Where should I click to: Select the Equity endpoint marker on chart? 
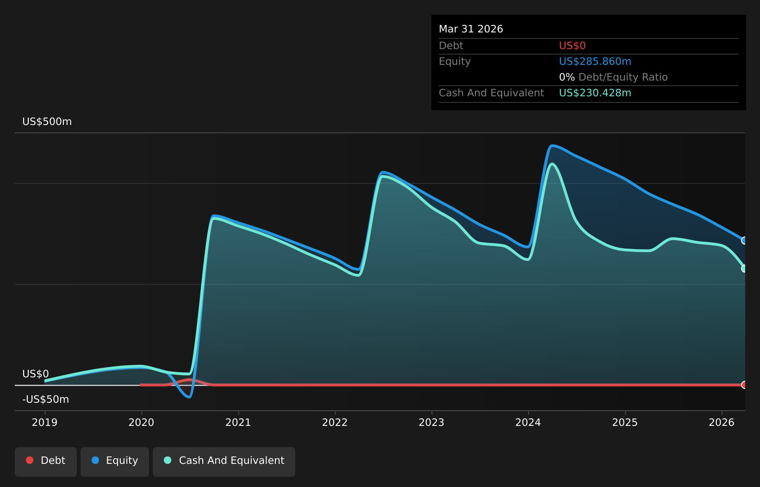click(x=744, y=240)
